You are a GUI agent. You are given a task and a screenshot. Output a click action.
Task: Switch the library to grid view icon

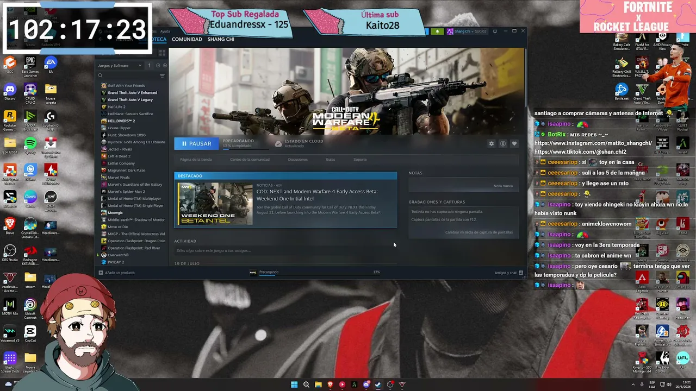point(162,53)
